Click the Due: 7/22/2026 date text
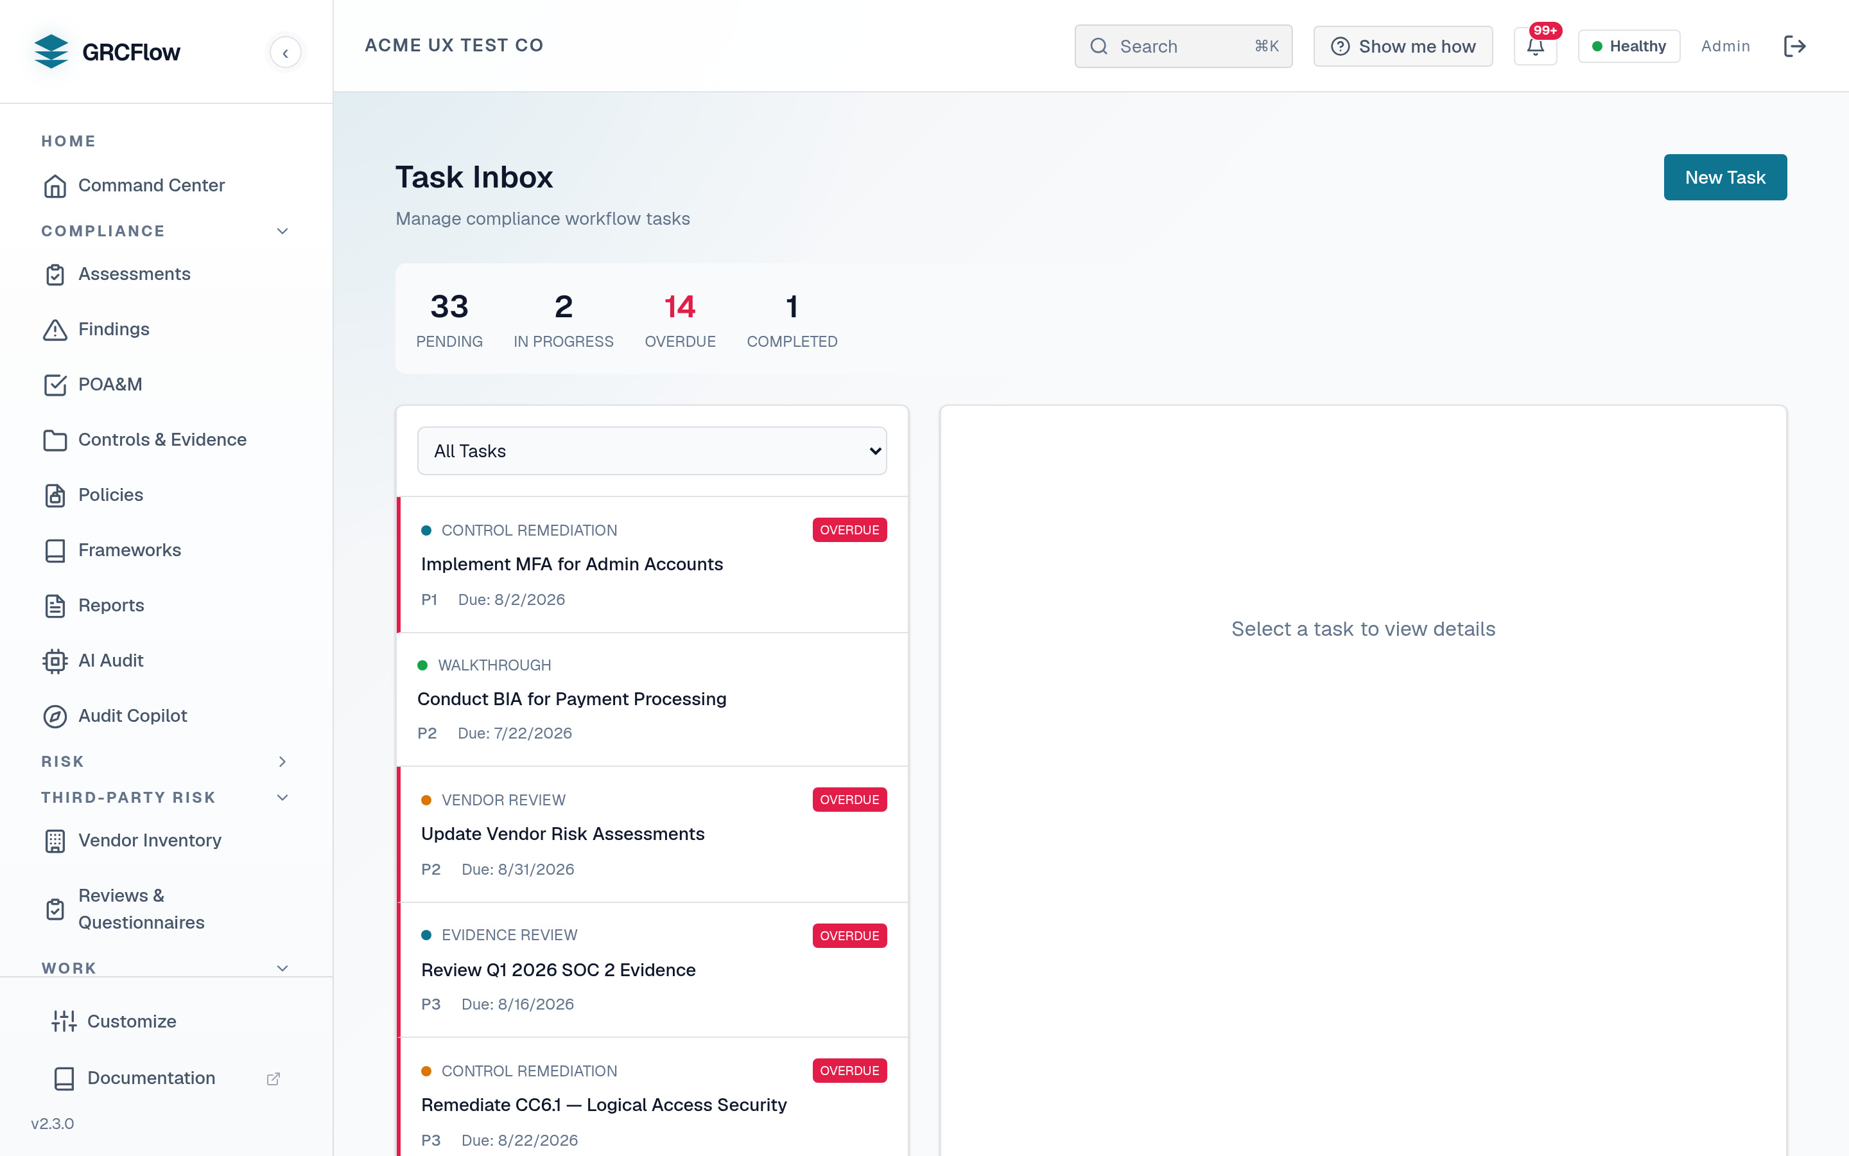Image resolution: width=1849 pixels, height=1156 pixels. point(514,733)
